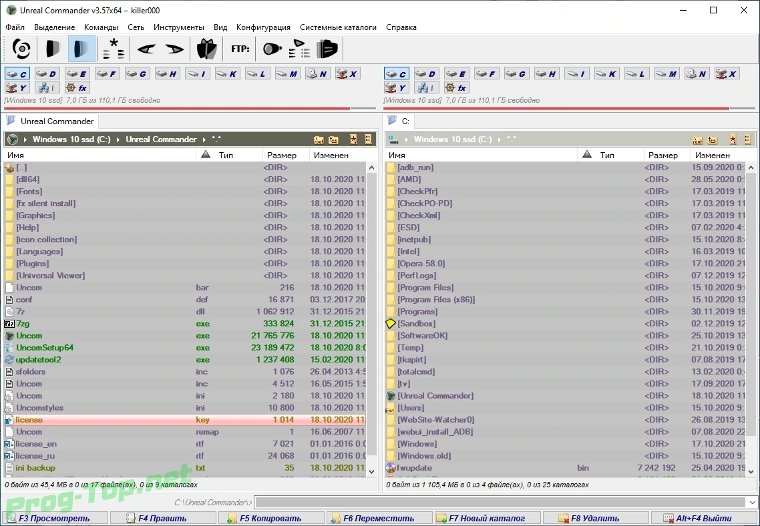
Task: Click left panel path bar round logo icon
Action: (13, 140)
